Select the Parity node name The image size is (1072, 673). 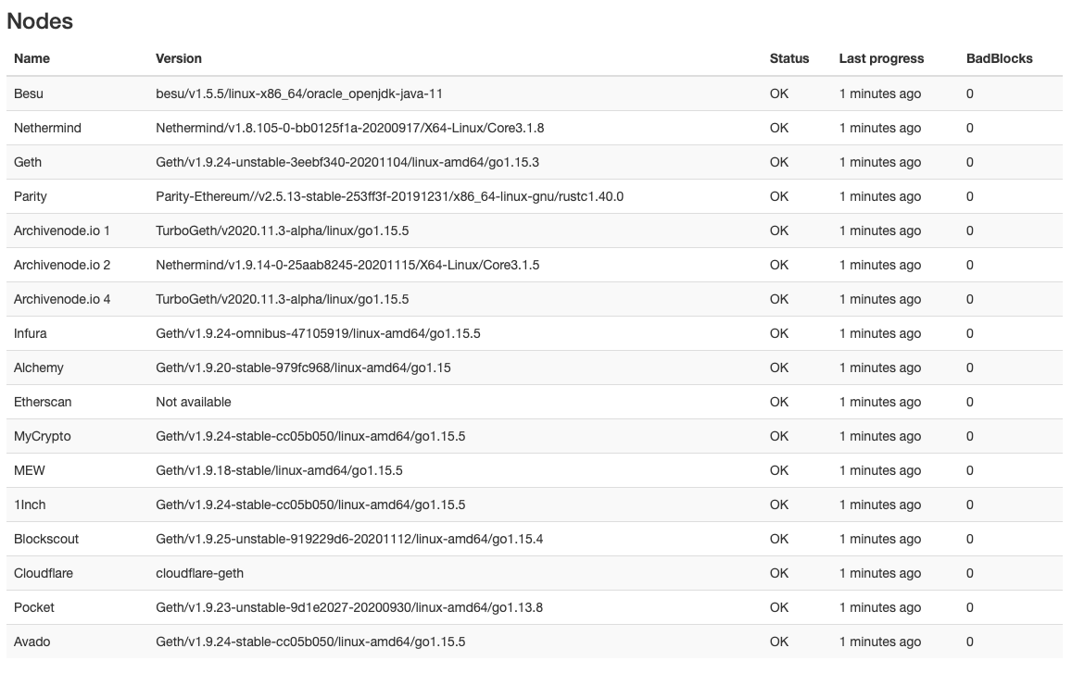coord(30,196)
